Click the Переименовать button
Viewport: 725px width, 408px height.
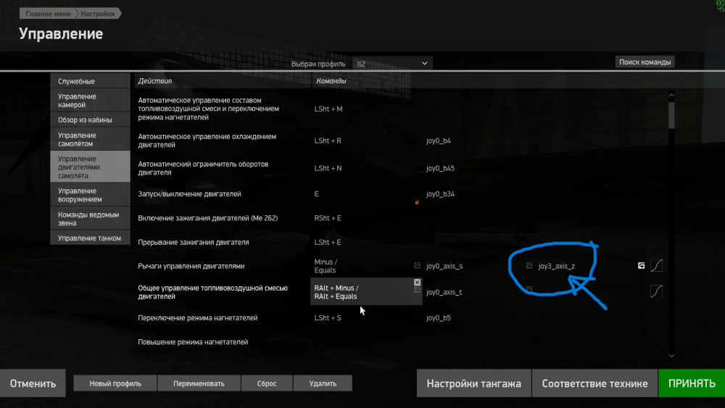point(199,383)
